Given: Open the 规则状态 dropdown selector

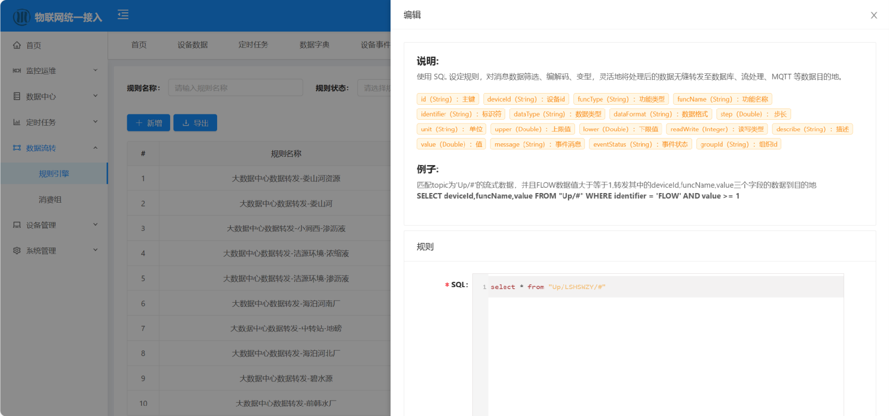Looking at the screenshot, I should coord(374,88).
